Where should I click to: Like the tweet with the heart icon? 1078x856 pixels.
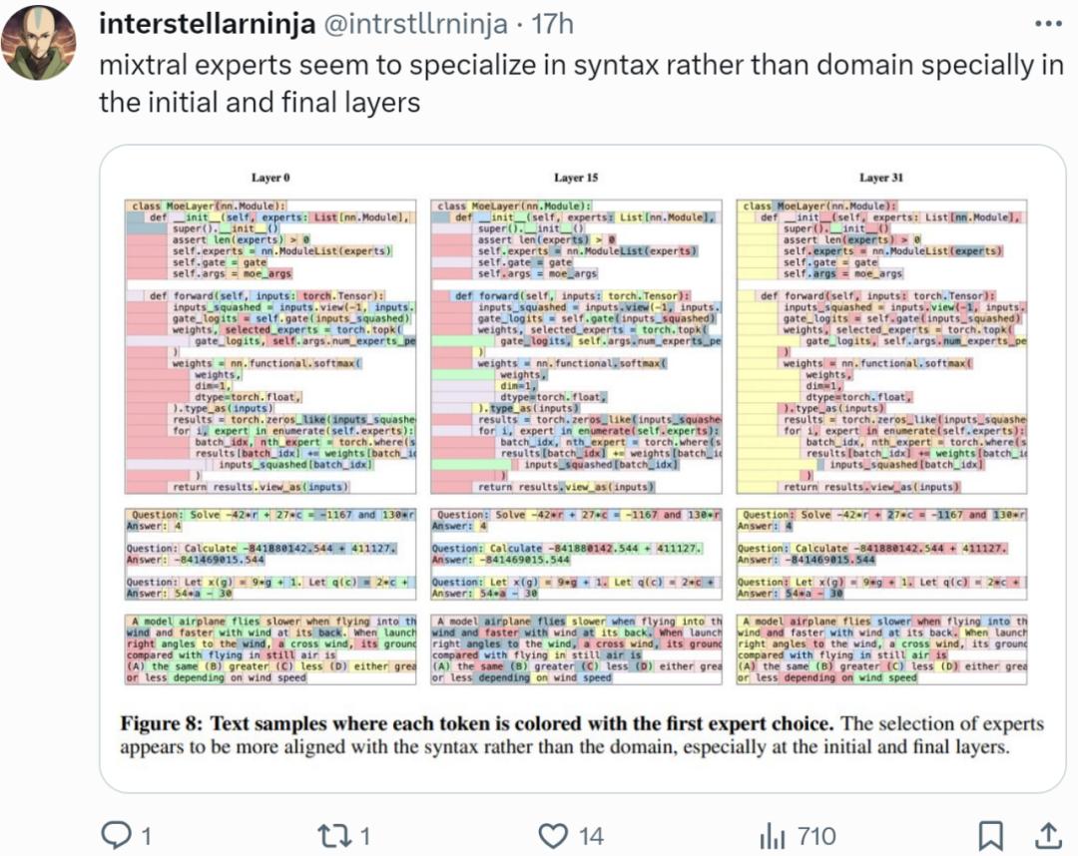click(552, 834)
